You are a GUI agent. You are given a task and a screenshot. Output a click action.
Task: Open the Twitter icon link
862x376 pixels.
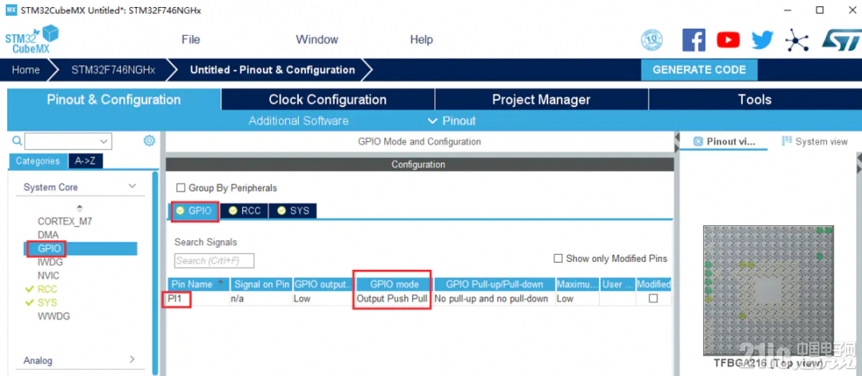coord(762,40)
